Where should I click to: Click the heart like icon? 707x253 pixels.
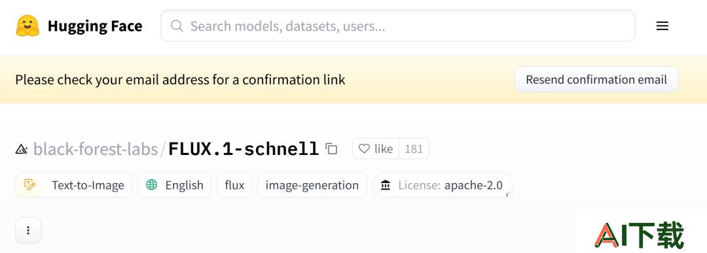tap(364, 148)
